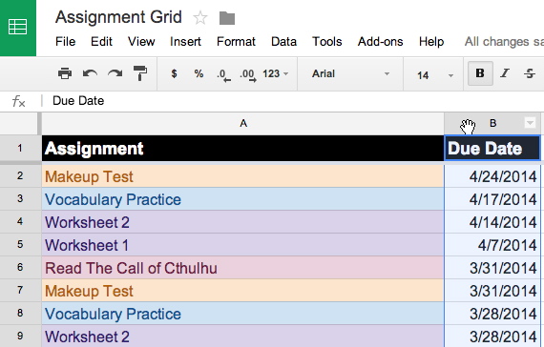
Task: Select row 5 header
Action: tap(20, 244)
